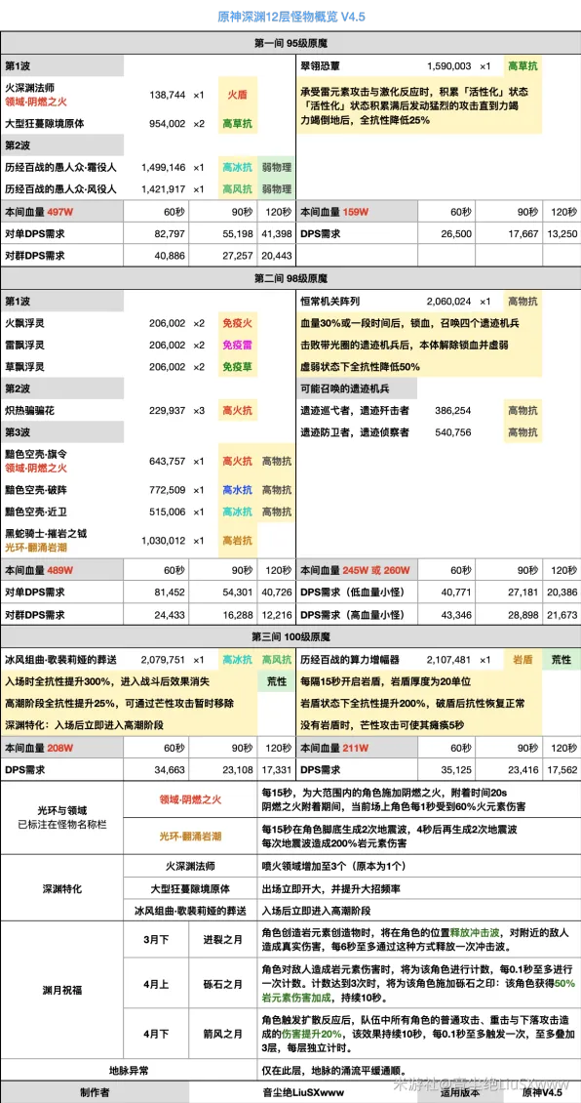
Task: Click the monster name 炽热骗骗花
Action: (x=30, y=410)
